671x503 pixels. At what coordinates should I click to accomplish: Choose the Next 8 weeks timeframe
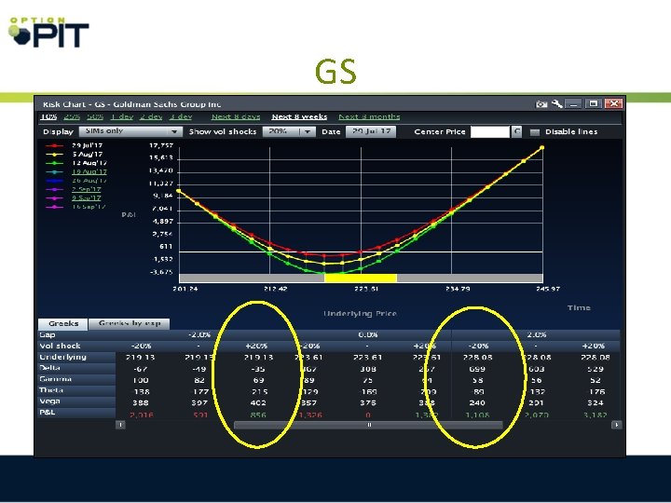[x=299, y=116]
